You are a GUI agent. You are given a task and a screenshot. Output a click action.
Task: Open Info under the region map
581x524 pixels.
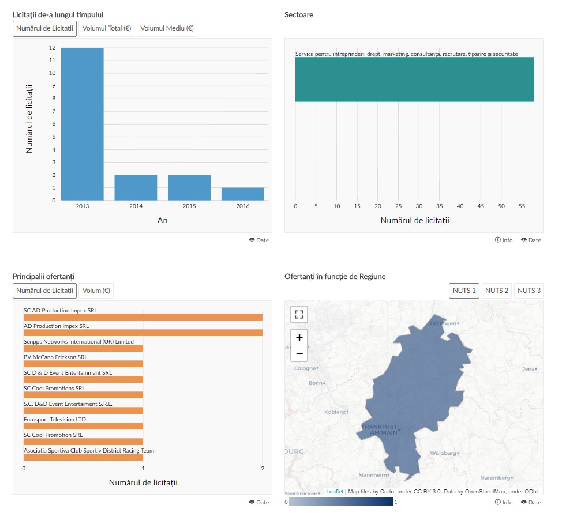click(x=504, y=502)
